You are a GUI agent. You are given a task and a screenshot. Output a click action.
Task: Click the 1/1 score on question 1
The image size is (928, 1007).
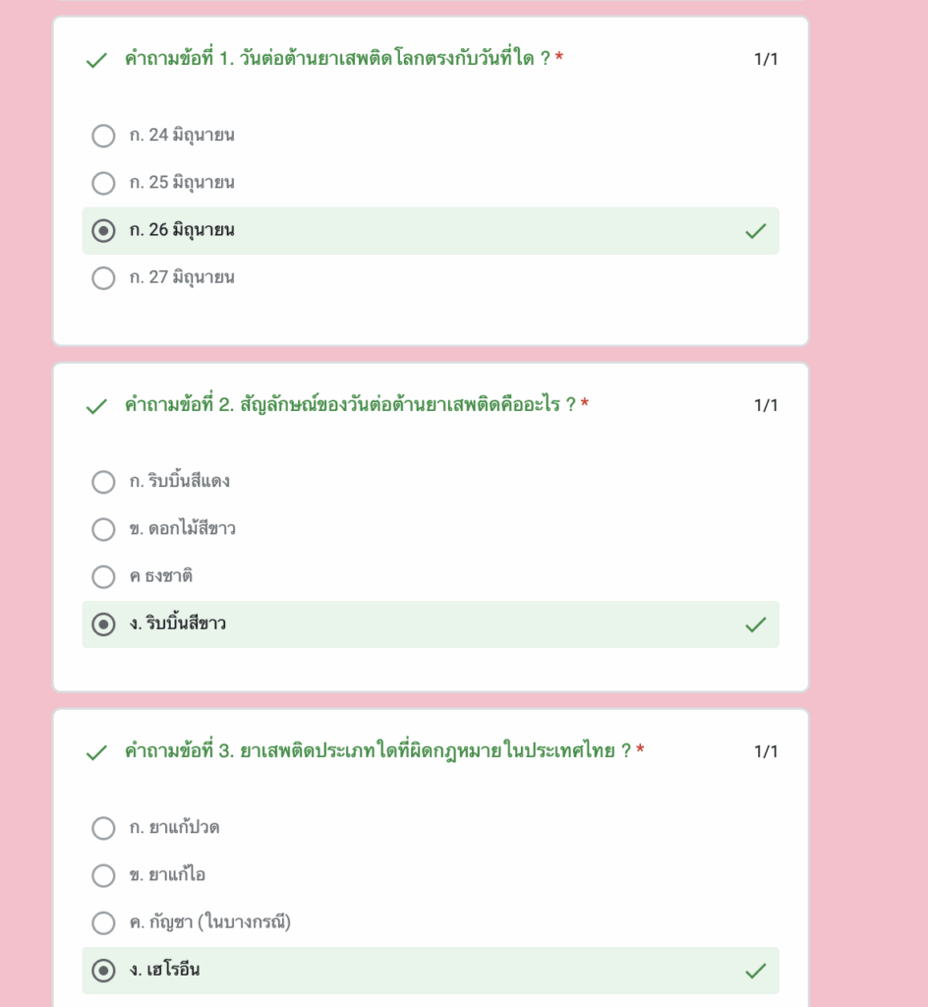tap(766, 59)
